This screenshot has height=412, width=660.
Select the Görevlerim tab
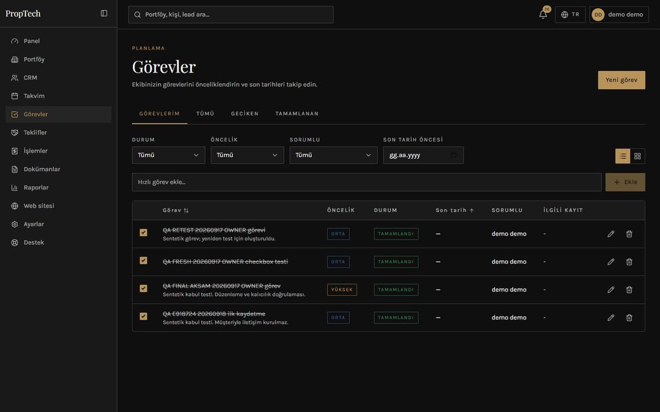tap(159, 114)
